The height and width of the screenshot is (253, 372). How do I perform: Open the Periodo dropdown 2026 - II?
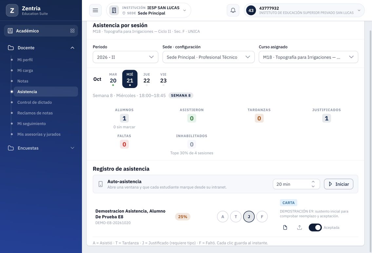[x=126, y=57]
